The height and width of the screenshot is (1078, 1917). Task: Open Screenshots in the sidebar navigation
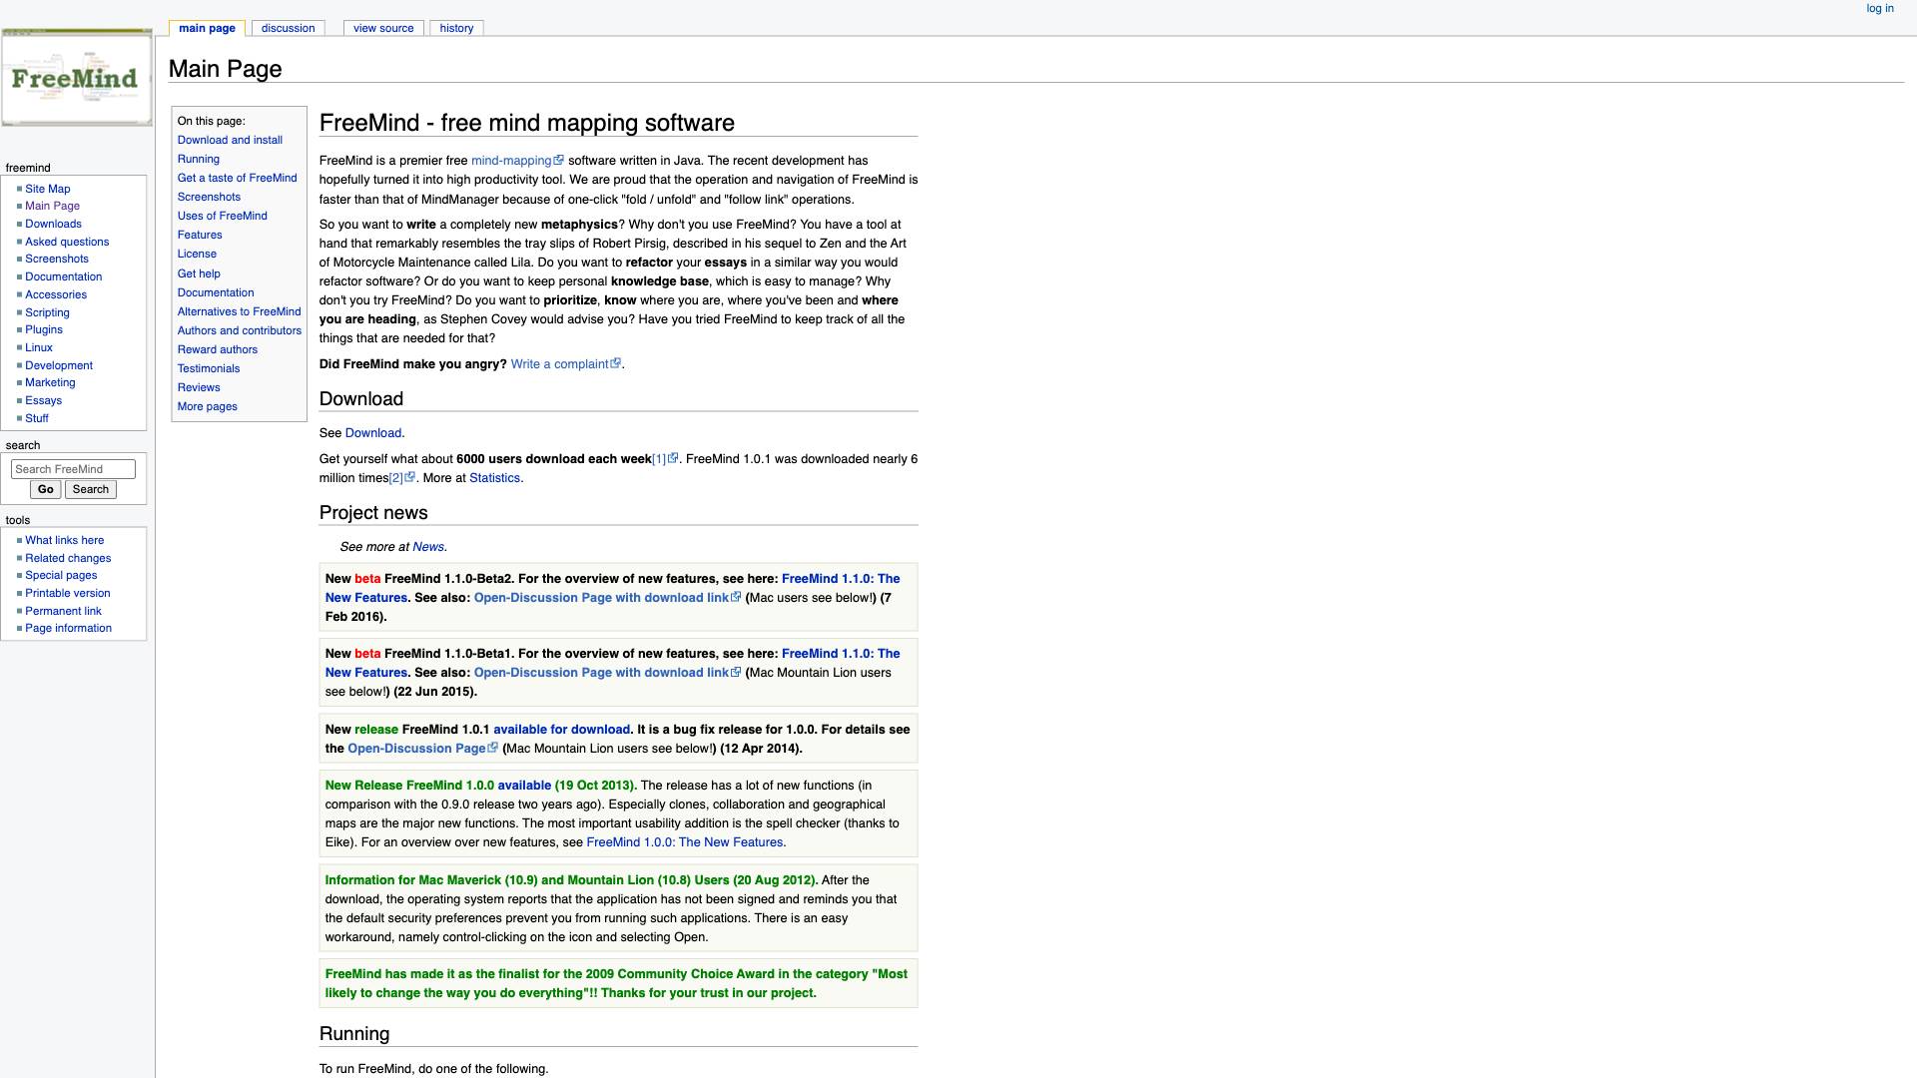pyautogui.click(x=56, y=259)
